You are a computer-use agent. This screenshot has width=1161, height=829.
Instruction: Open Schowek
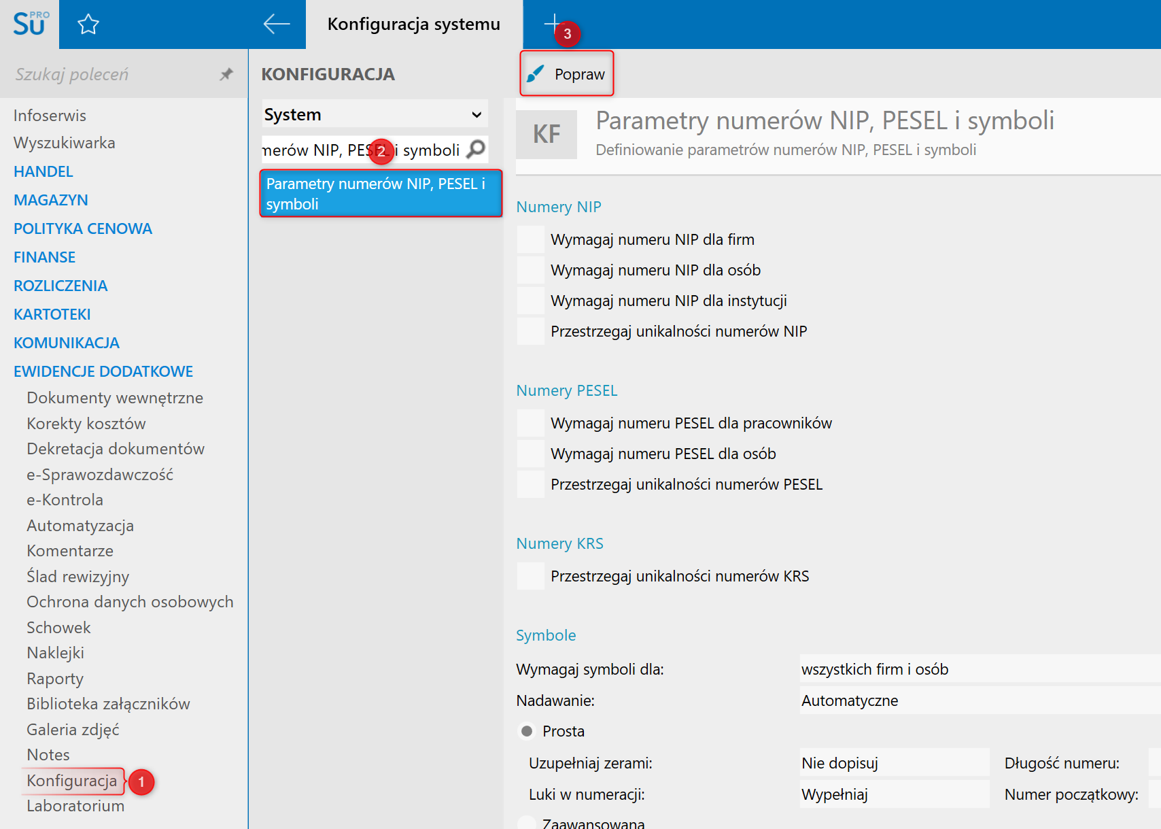[x=59, y=628]
